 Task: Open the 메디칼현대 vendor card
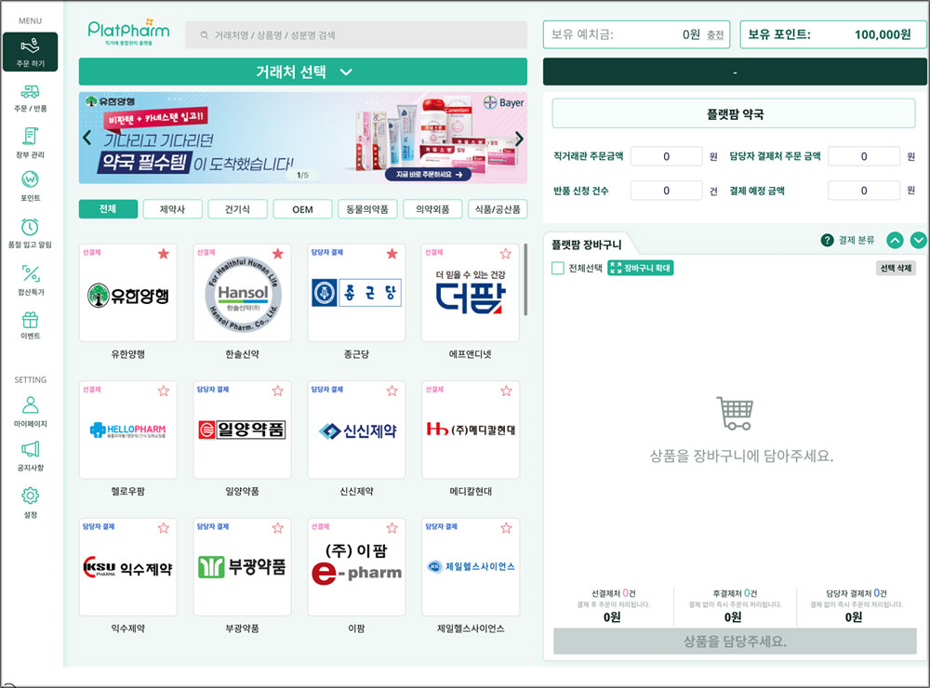(x=471, y=430)
